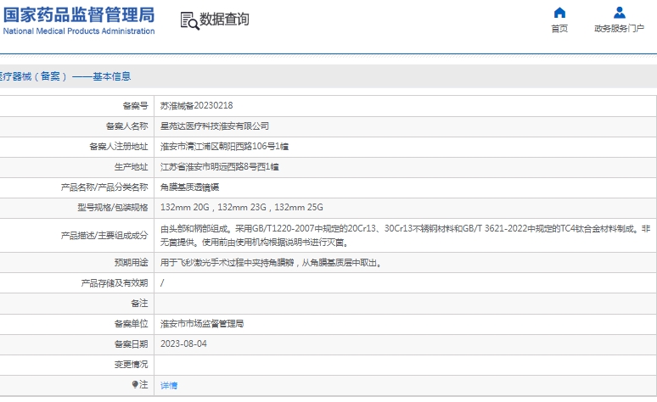
Task: Click the National Medical Products Administration text
Action: click(x=79, y=31)
